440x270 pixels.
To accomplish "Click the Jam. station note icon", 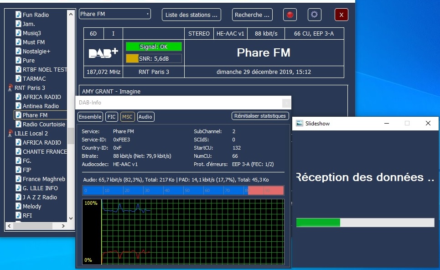I will [x=18, y=24].
